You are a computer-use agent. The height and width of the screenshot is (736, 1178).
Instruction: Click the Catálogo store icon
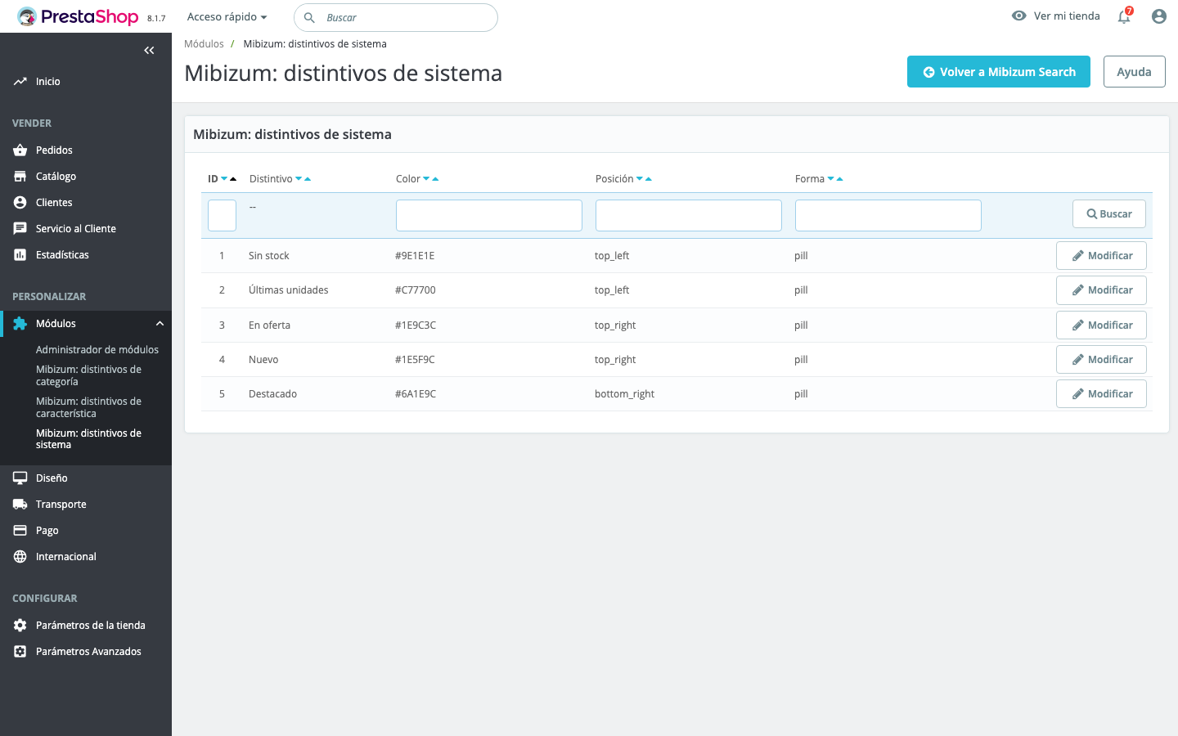coord(20,177)
